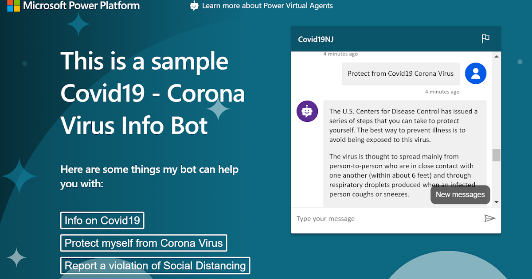This screenshot has height=279, width=532.
Task: Click the flag icon in Covid19NJ header
Action: point(485,39)
